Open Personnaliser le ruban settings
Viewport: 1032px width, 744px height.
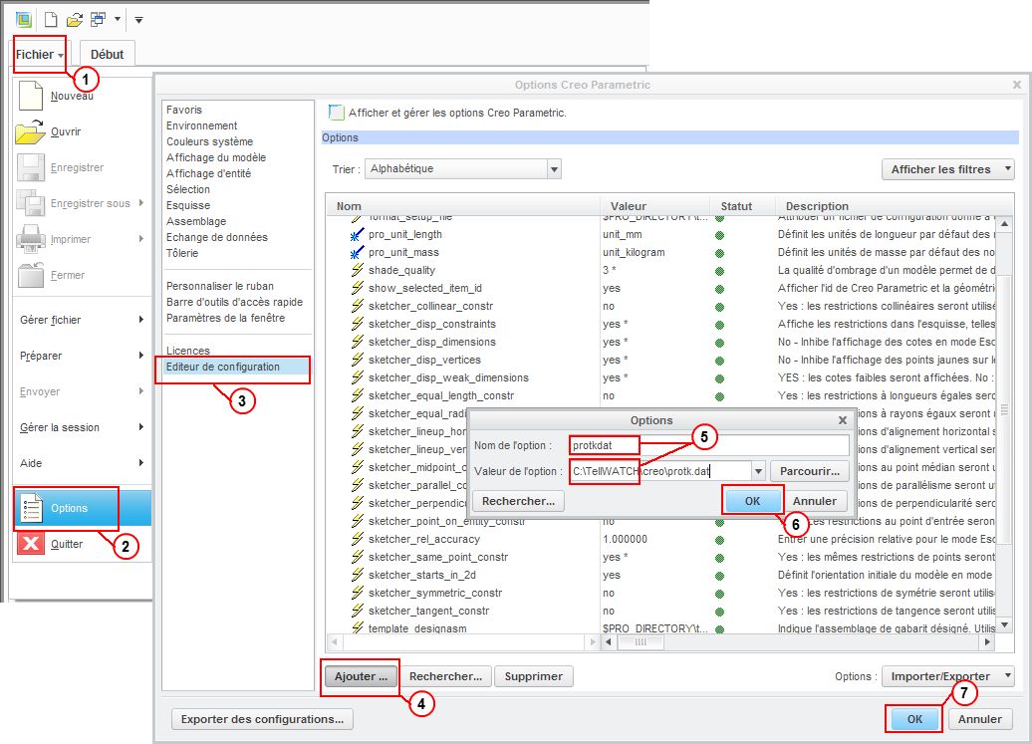pos(220,286)
